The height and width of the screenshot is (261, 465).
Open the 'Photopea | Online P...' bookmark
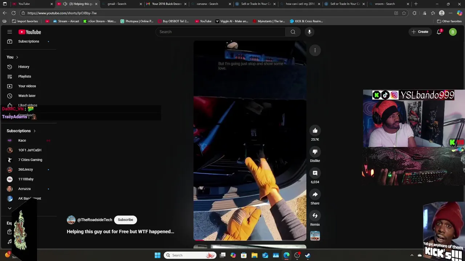click(x=137, y=21)
